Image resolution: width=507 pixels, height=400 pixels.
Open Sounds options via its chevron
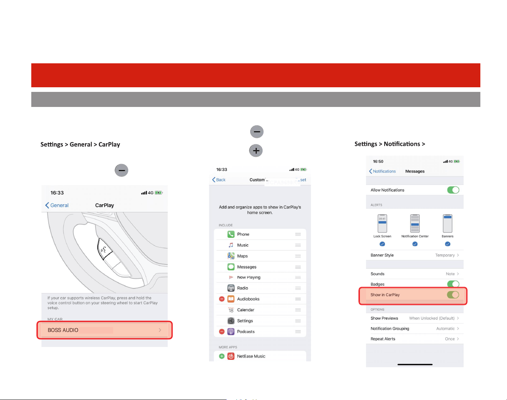click(458, 274)
